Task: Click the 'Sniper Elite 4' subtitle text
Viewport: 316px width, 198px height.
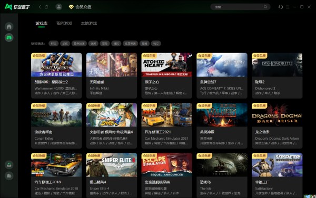Action: click(100, 189)
